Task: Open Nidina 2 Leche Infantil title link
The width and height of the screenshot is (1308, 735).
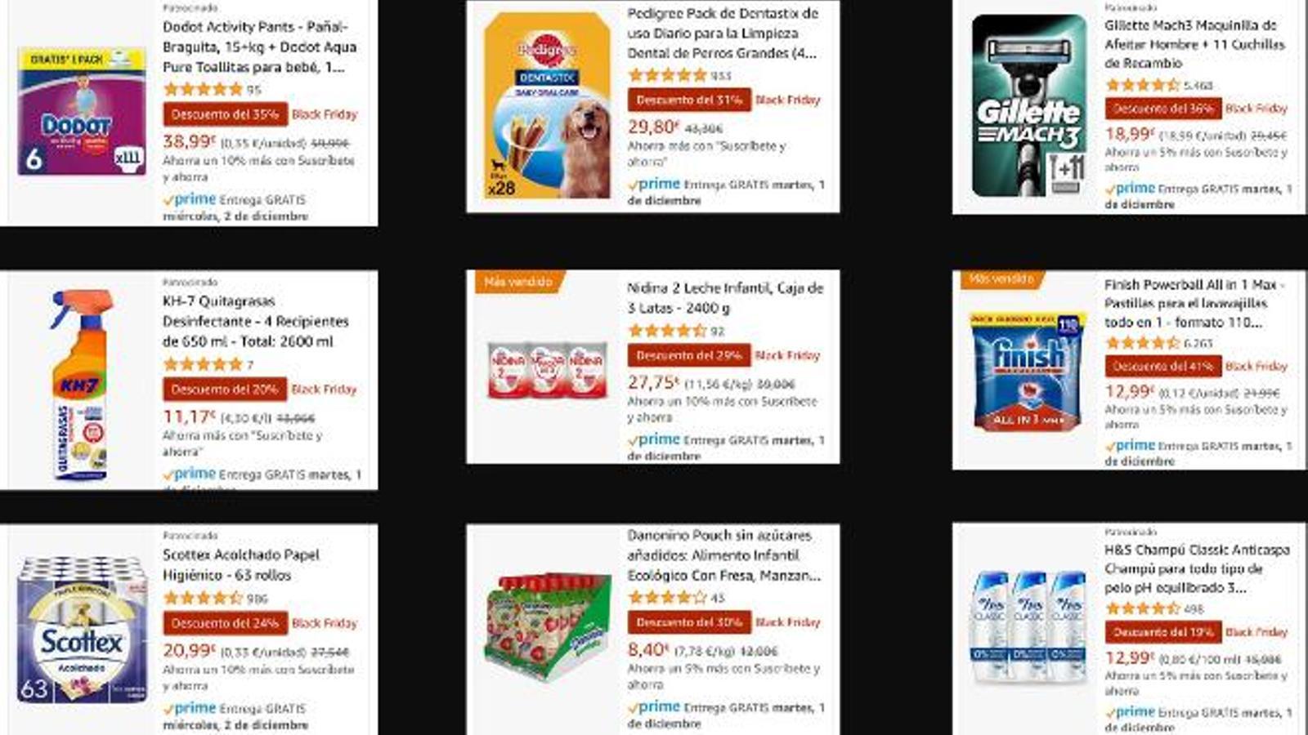Action: 725,298
